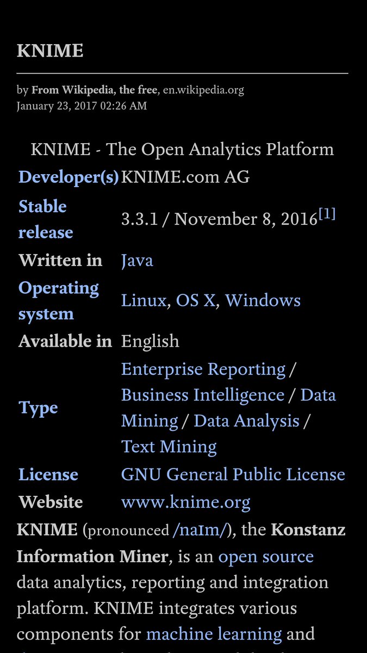Click the Written in label
This screenshot has height=653, width=367.
coord(60,261)
